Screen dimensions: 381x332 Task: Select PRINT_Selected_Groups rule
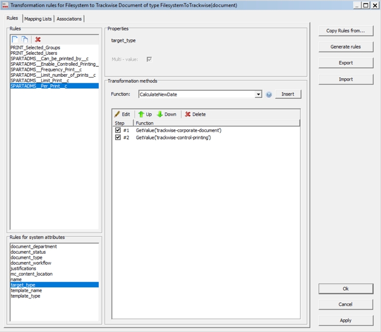coord(35,47)
